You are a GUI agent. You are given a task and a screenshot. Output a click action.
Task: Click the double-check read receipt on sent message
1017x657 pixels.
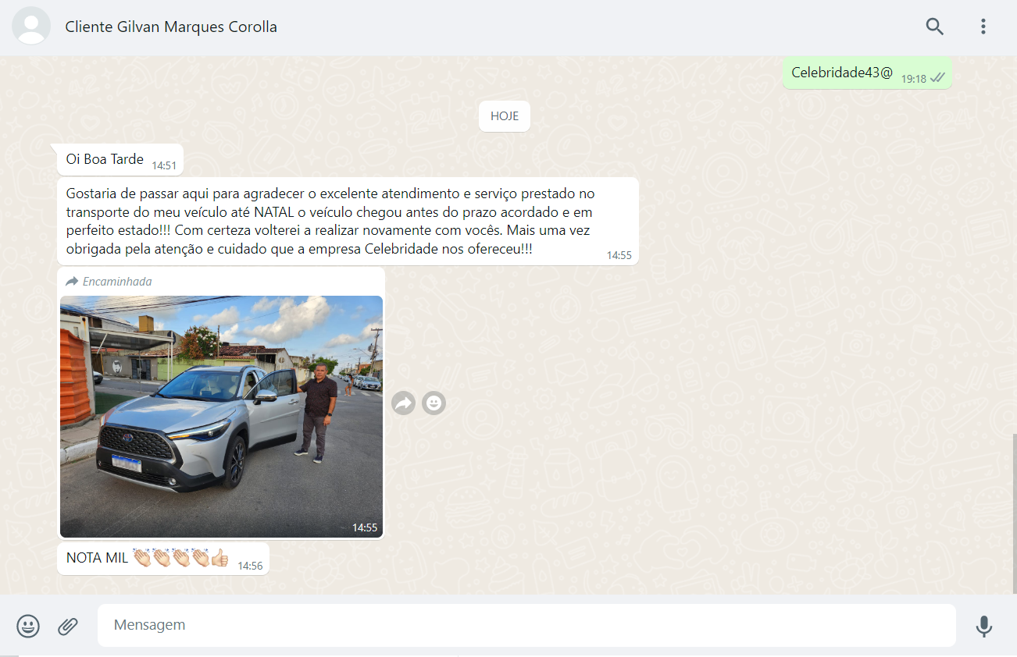938,77
